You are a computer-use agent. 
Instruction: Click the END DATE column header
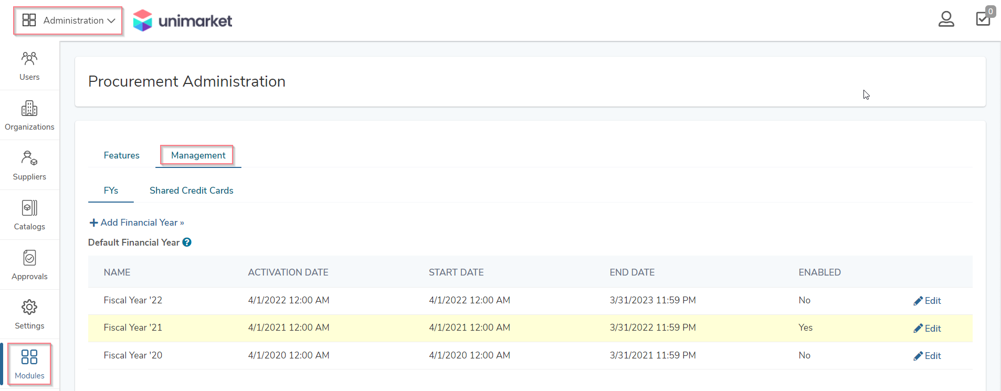tap(632, 272)
